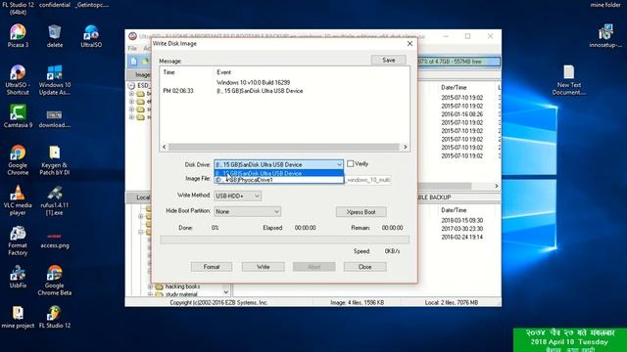The width and height of the screenshot is (627, 352).
Task: Click the Xpress Boot button
Action: [x=362, y=212]
